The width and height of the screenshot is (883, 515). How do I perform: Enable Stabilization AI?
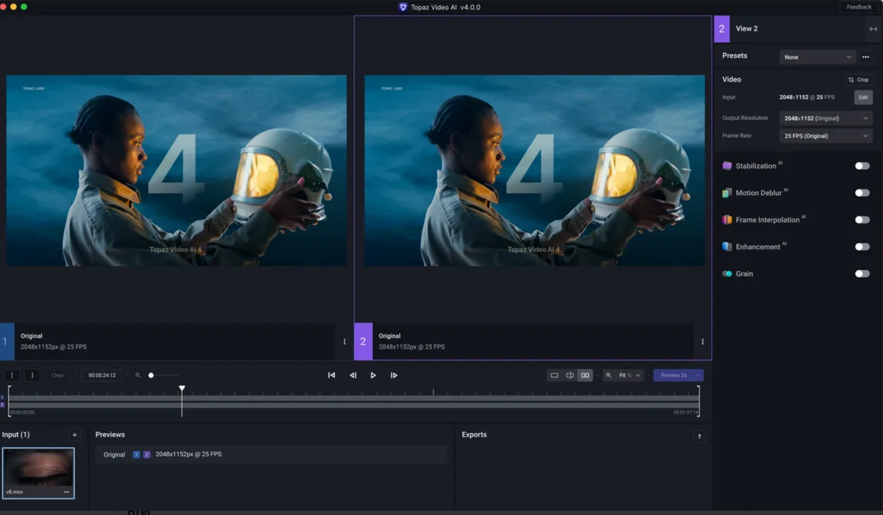(862, 166)
